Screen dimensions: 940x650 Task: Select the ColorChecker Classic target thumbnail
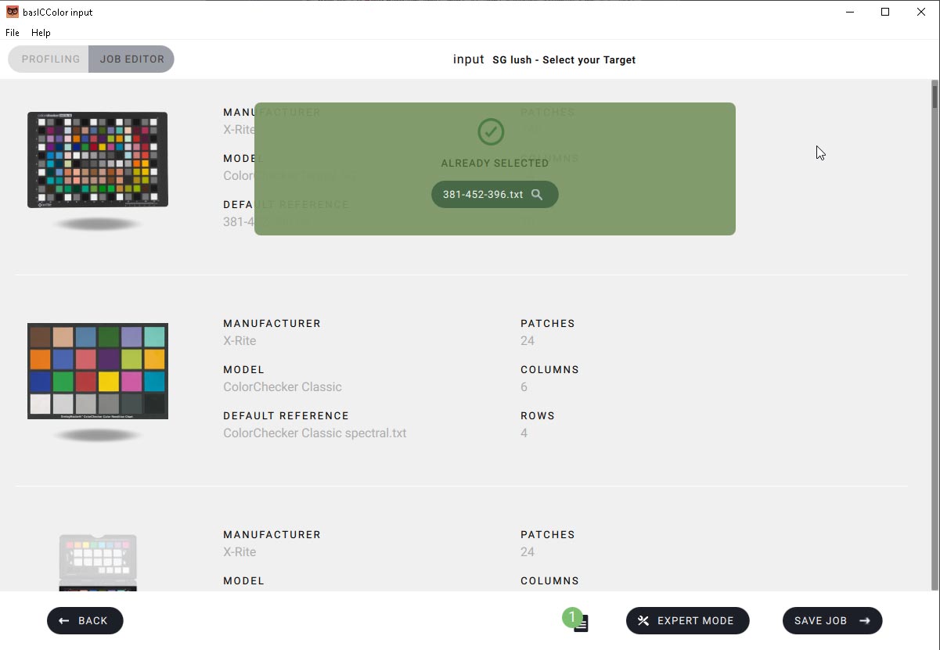coord(98,371)
